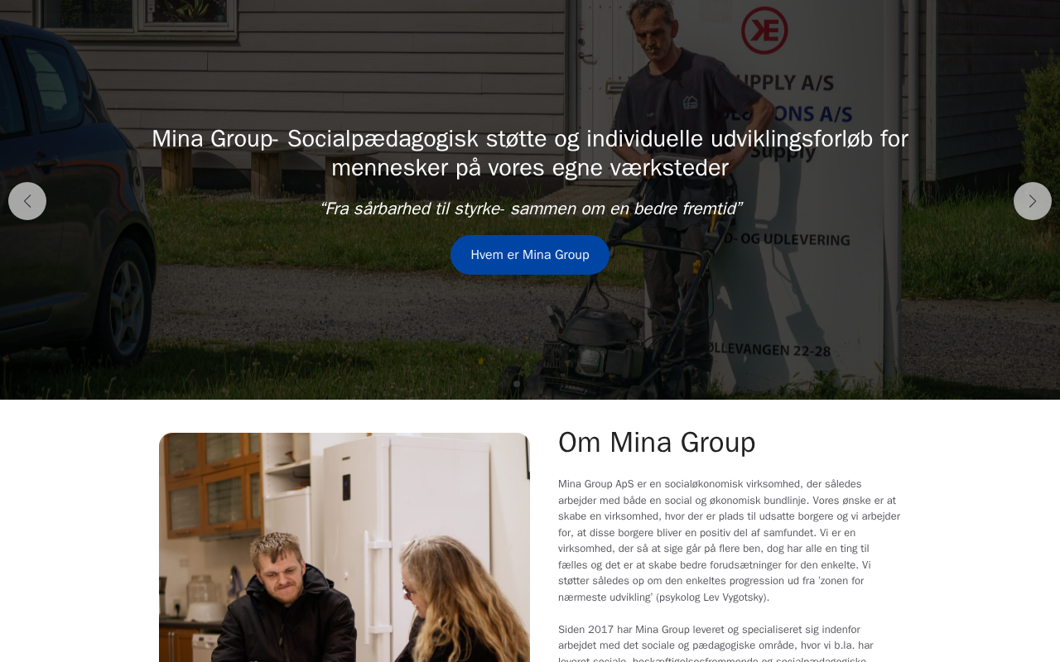Select the Om Mina Group heading
This screenshot has height=662, width=1060.
[x=657, y=443]
